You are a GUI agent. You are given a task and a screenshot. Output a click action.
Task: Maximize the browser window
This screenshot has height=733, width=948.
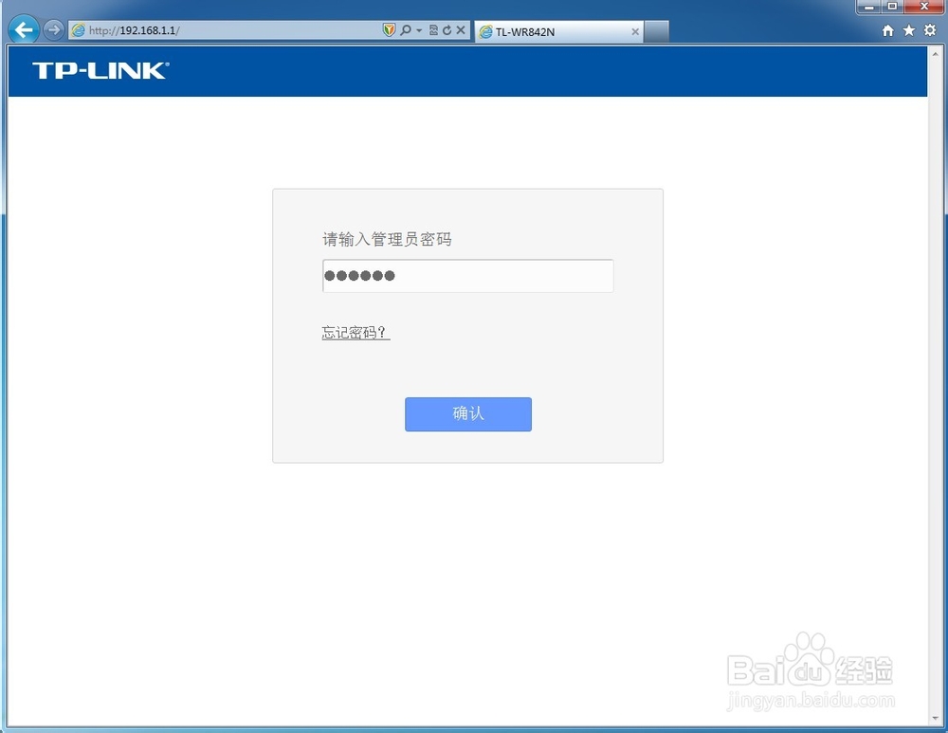pyautogui.click(x=892, y=7)
